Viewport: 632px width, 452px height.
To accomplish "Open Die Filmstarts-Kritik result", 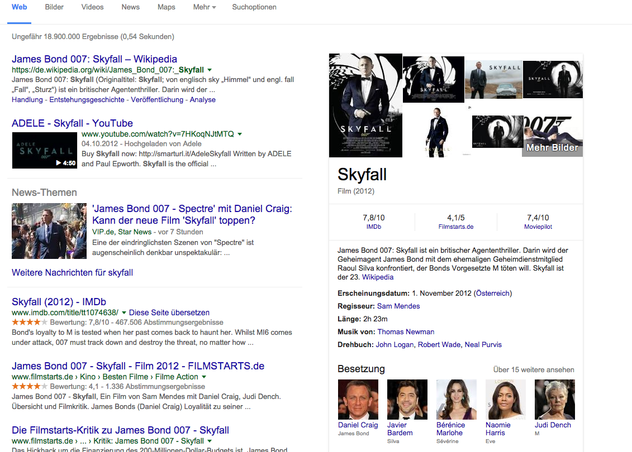I will coord(120,430).
